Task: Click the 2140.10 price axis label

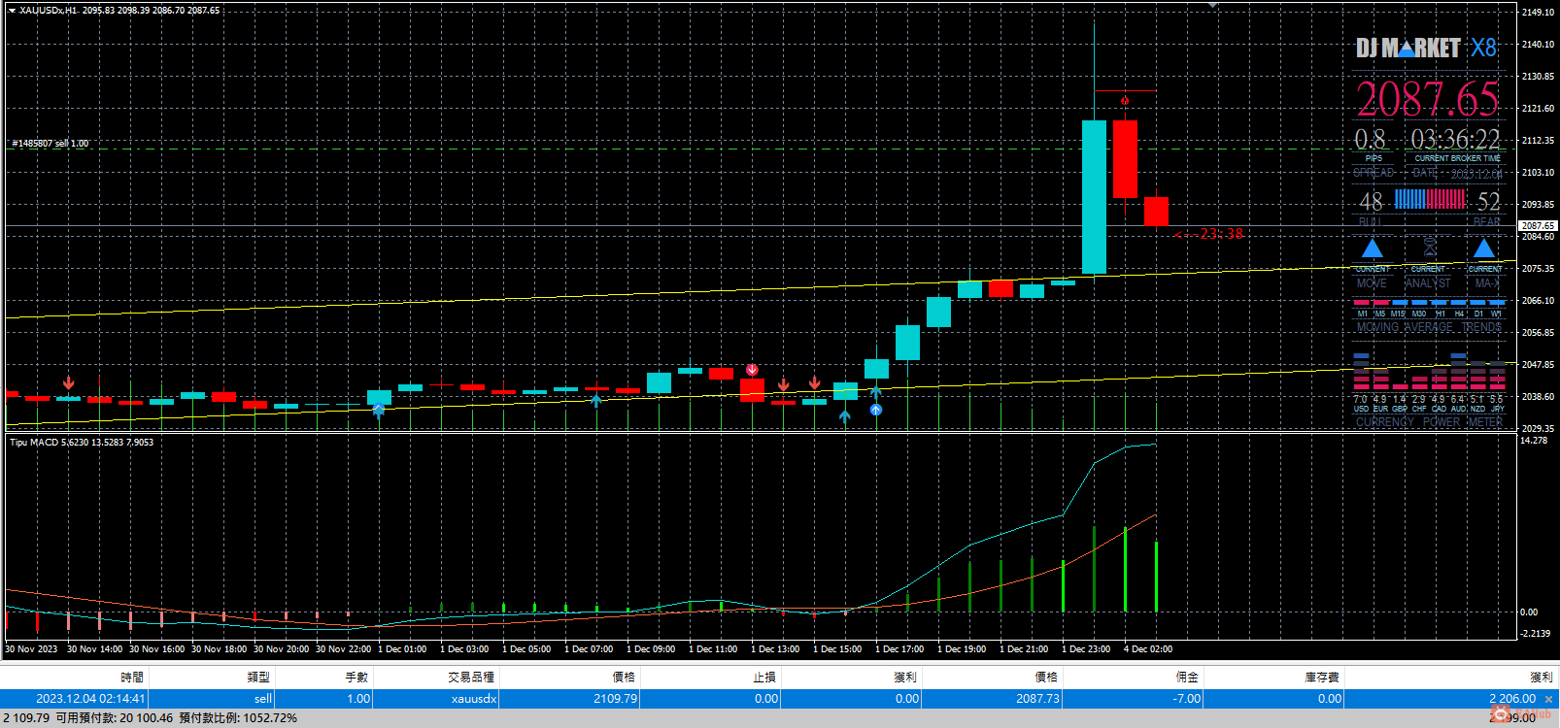Action: tap(1538, 45)
